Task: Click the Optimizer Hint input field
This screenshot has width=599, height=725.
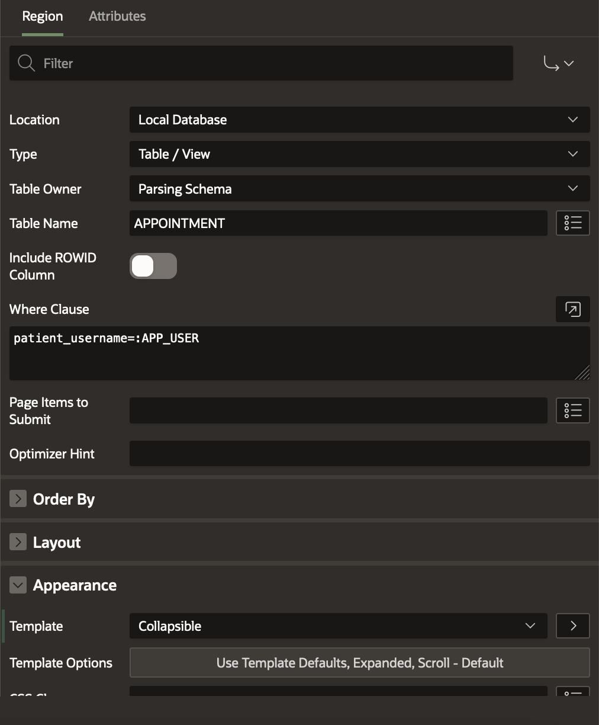Action: [x=359, y=454]
